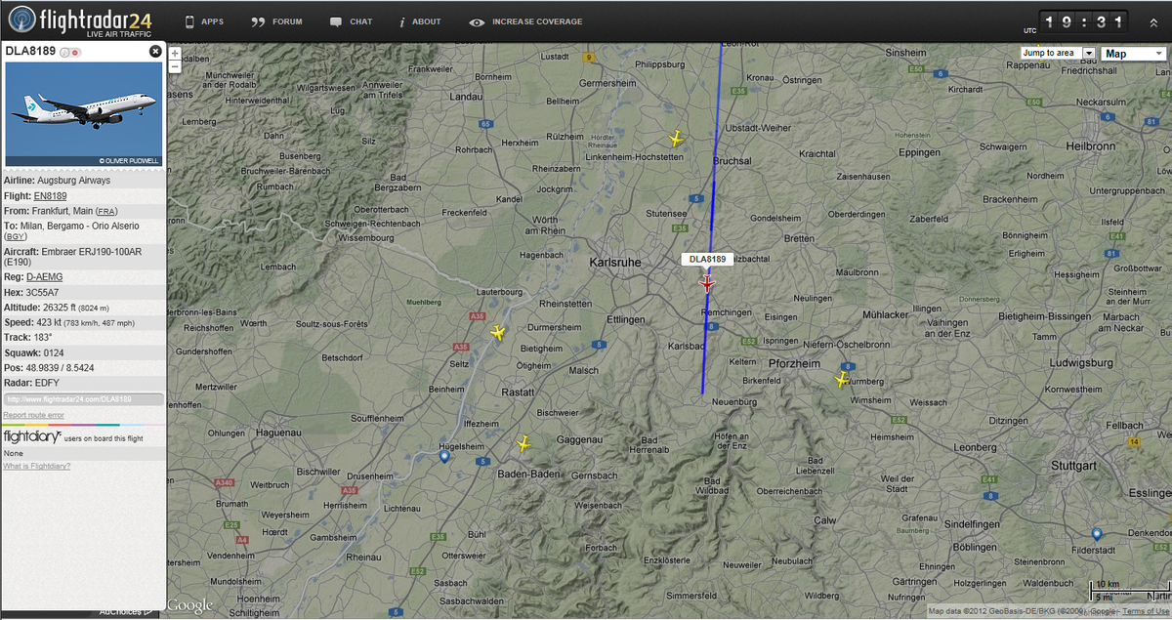Click the "Track: 183°" row
The image size is (1172, 620).
click(x=84, y=338)
